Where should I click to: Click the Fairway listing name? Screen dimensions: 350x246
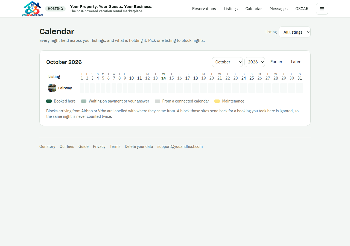coord(65,88)
